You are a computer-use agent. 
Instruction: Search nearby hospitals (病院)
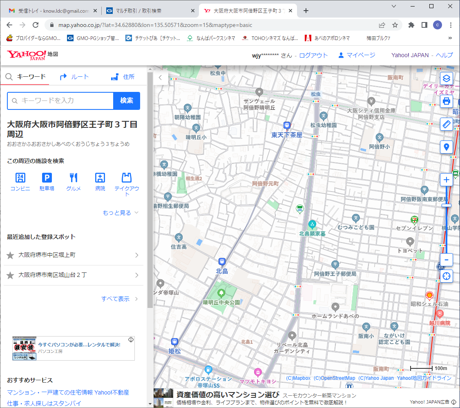[x=100, y=182]
